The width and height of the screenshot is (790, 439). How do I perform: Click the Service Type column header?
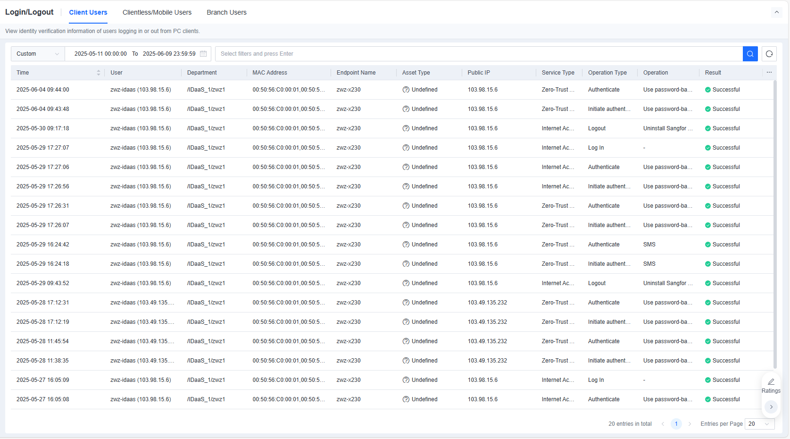pyautogui.click(x=558, y=73)
